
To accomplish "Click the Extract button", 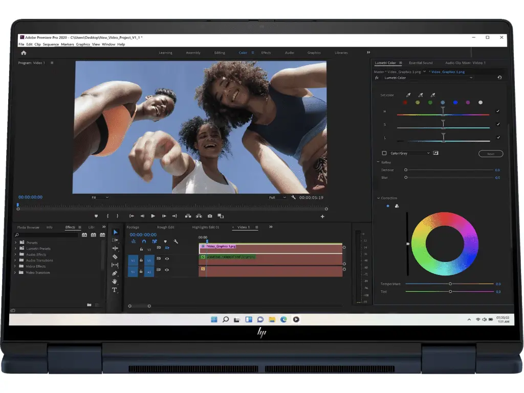I will point(199,216).
